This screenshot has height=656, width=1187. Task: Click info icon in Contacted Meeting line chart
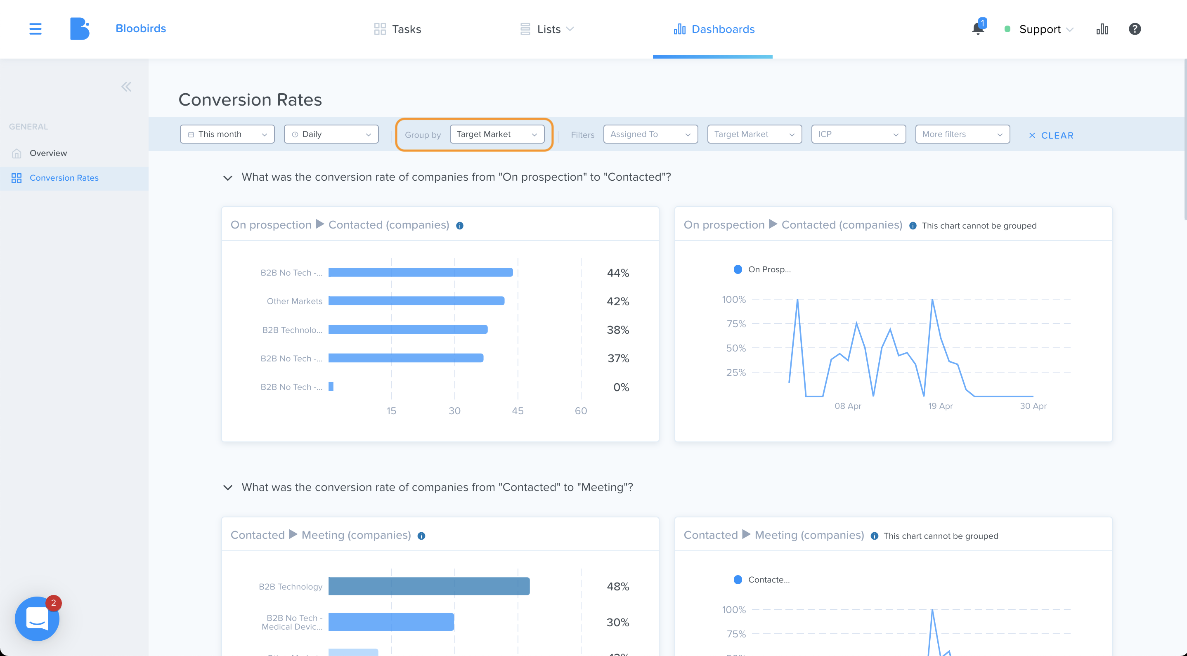coord(874,536)
